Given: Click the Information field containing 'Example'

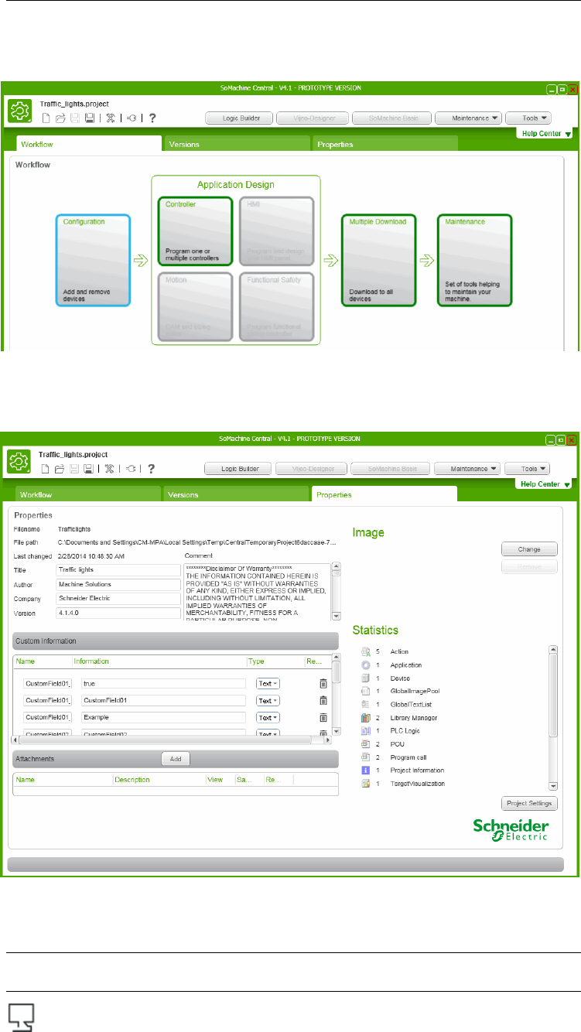Looking at the screenshot, I should 163,717.
